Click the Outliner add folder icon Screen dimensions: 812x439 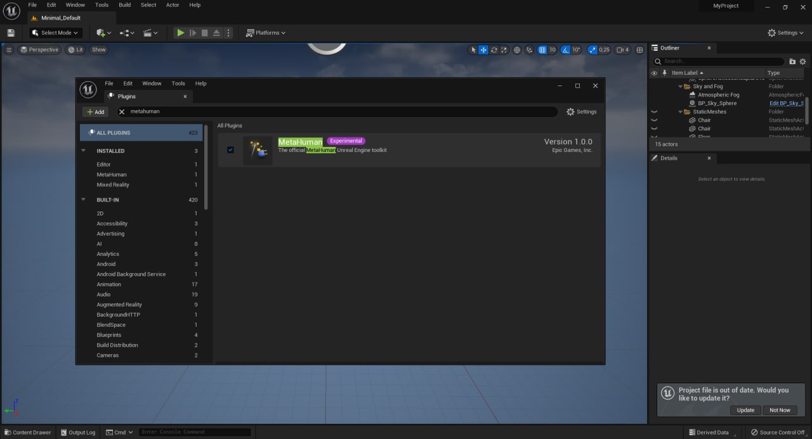pos(792,61)
